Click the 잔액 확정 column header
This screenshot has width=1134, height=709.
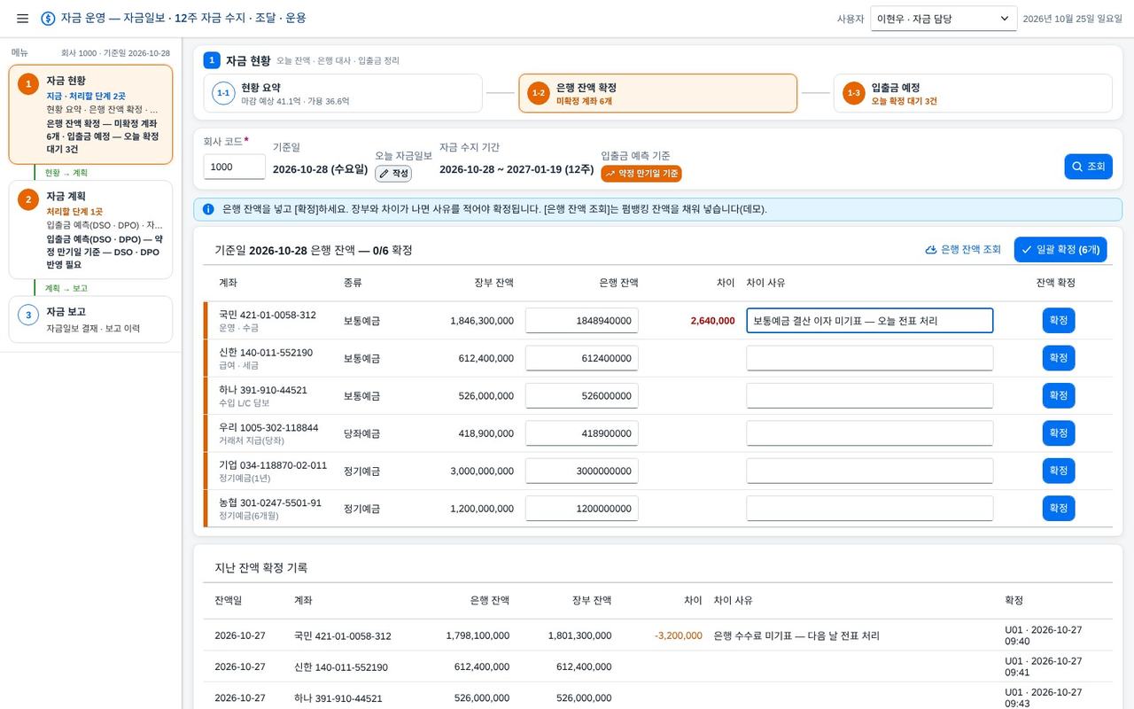click(x=1056, y=283)
